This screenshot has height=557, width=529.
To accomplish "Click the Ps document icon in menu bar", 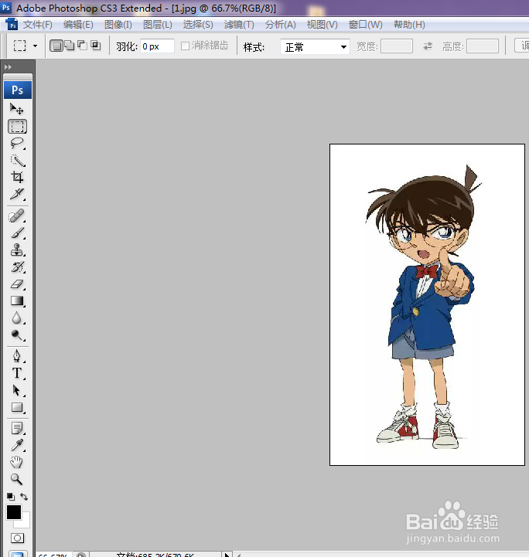I will [12, 24].
